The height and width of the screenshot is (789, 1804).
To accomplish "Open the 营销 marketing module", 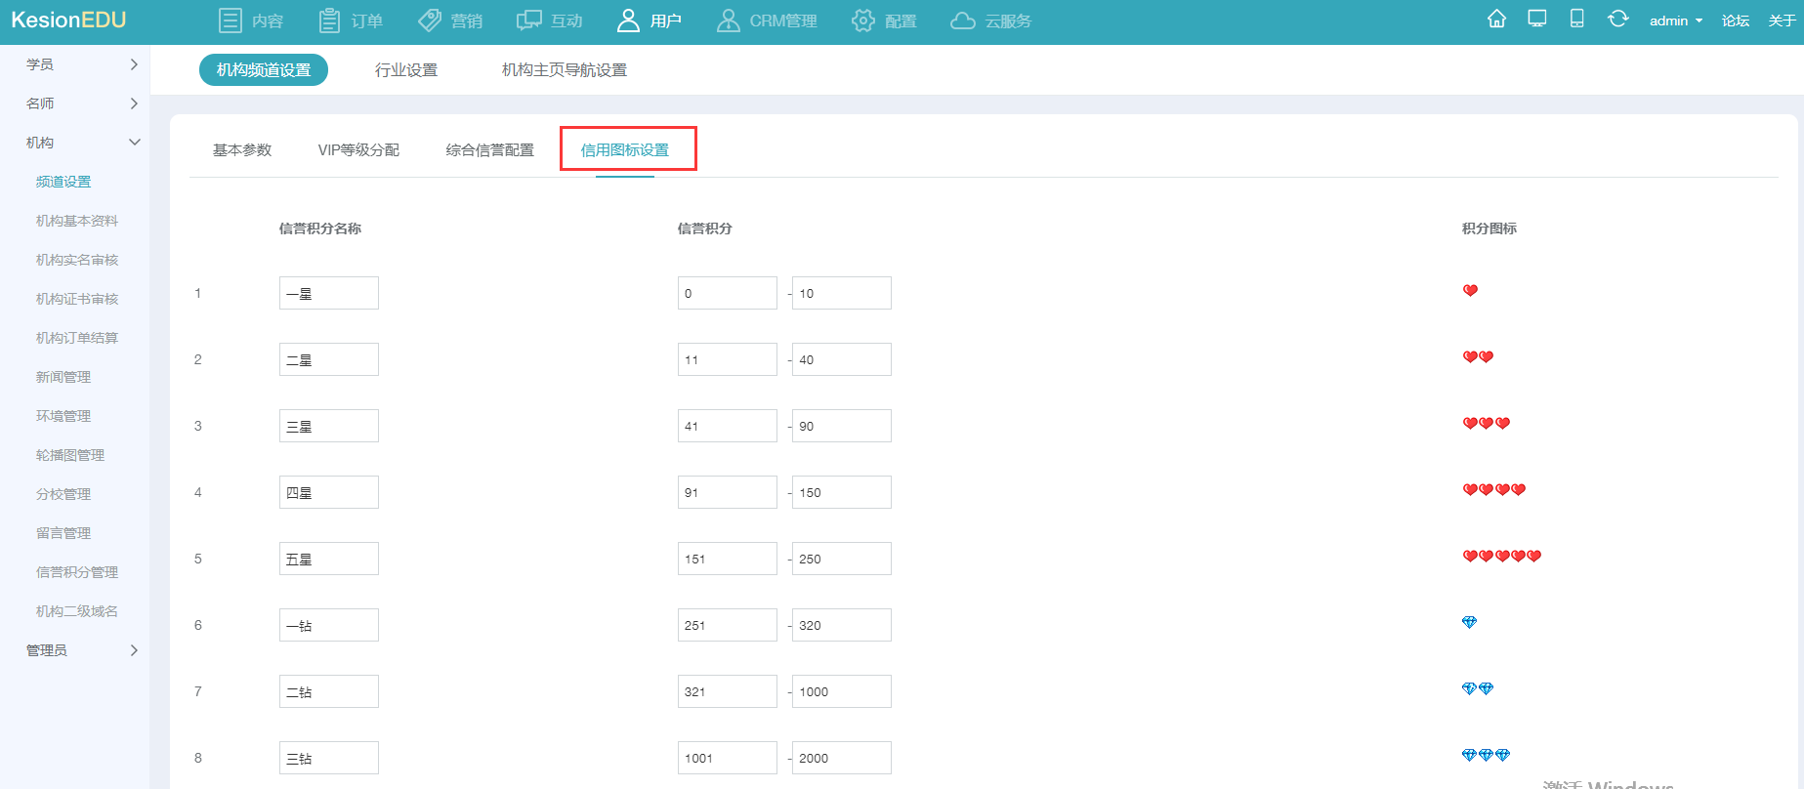I will pos(450,21).
